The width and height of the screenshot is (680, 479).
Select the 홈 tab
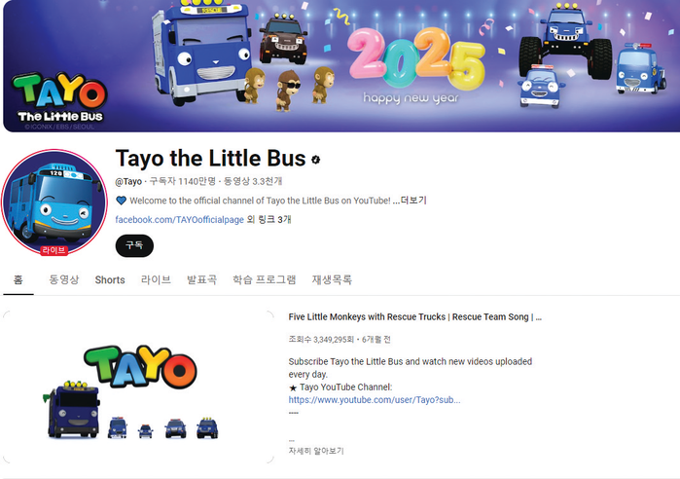coord(18,279)
